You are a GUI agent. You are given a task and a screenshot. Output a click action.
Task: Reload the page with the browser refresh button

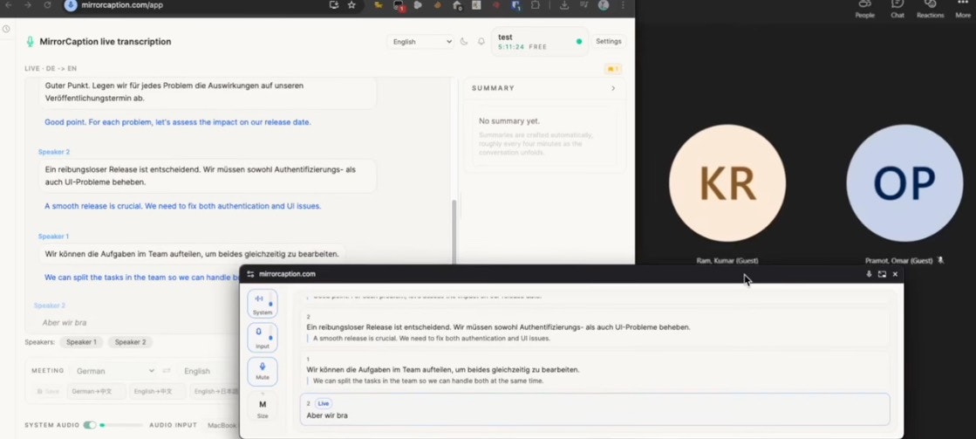(47, 5)
